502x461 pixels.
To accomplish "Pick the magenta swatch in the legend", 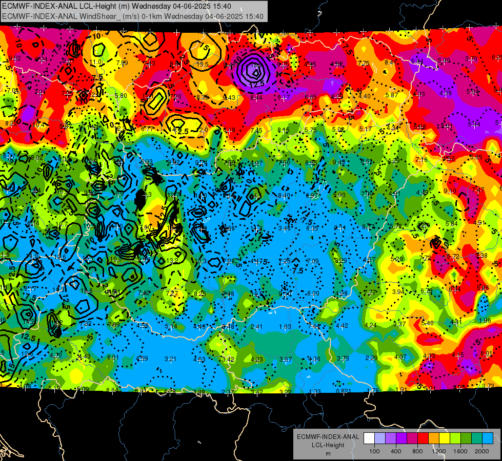I will 412,438.
